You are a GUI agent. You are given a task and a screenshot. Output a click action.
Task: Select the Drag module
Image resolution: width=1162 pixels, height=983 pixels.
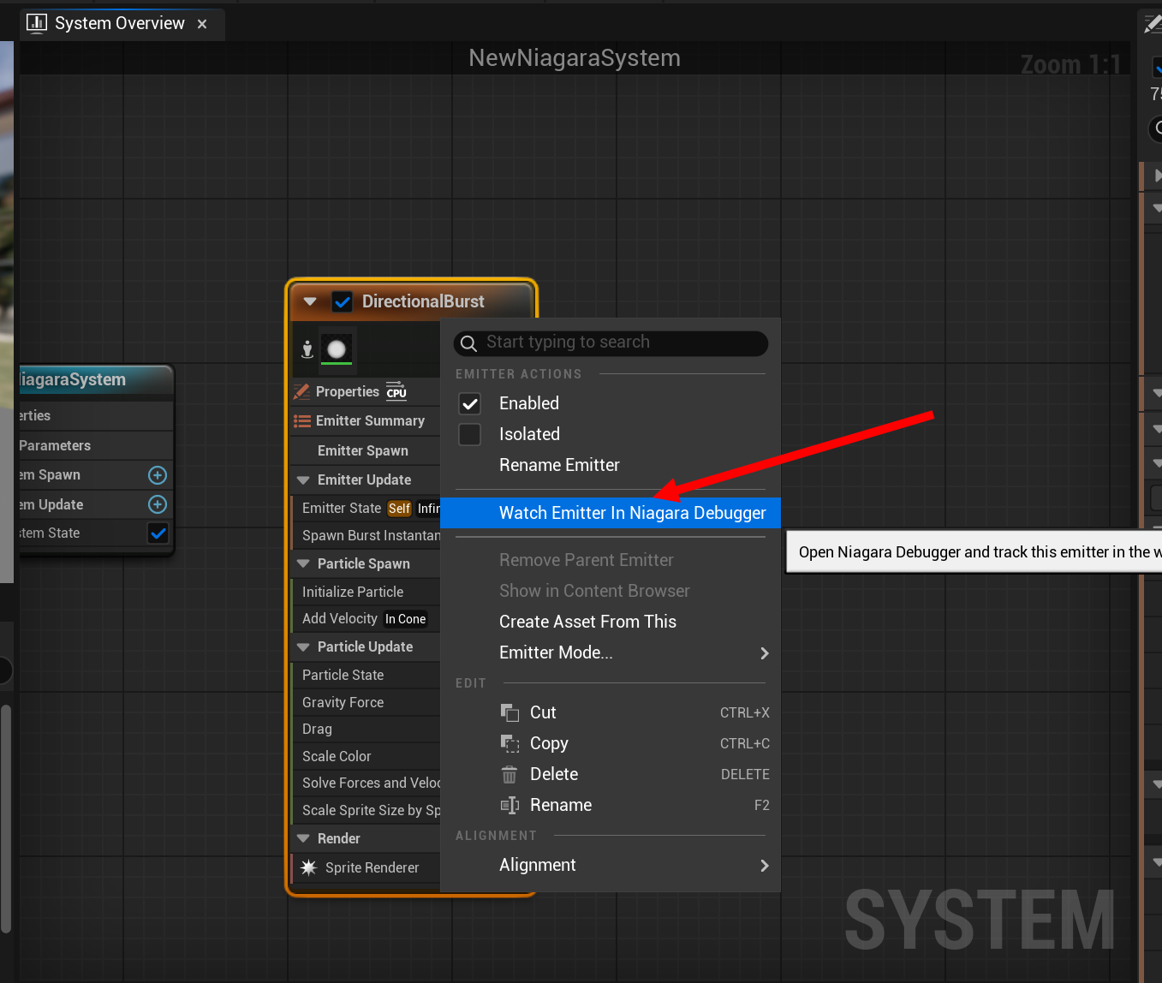point(366,729)
